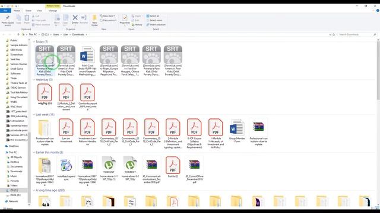Collapse the Last week (11) group

(34, 114)
